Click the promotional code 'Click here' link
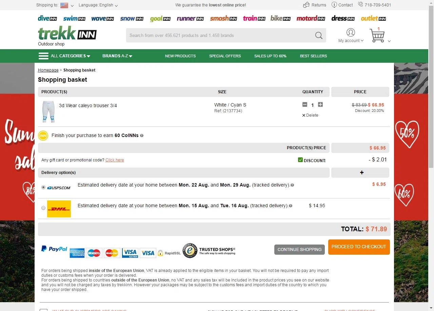Screen dimensions: 434x311 pyautogui.click(x=115, y=160)
